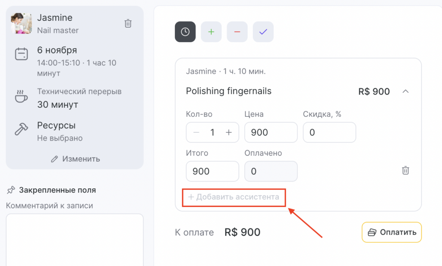Click the green plus status button
The height and width of the screenshot is (266, 442).
[211, 32]
